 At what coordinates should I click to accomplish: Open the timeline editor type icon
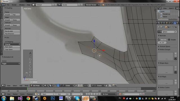pyautogui.click(x=3, y=94)
